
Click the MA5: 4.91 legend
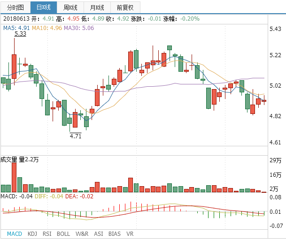[x=16, y=28]
